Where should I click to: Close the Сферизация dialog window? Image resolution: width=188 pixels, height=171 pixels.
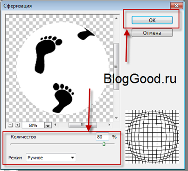[x=176, y=6]
